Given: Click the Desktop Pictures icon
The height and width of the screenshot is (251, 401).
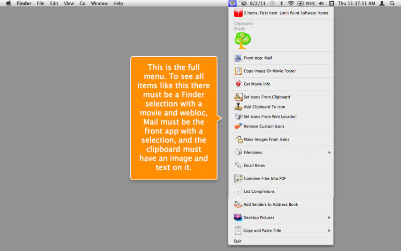Looking at the screenshot, I should tap(238, 217).
